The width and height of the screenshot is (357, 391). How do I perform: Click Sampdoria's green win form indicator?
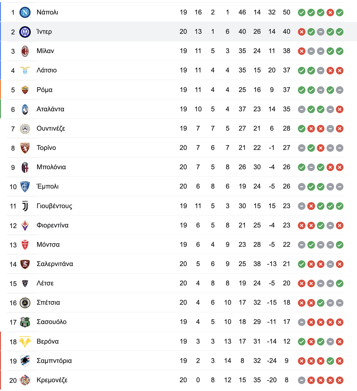(330, 361)
